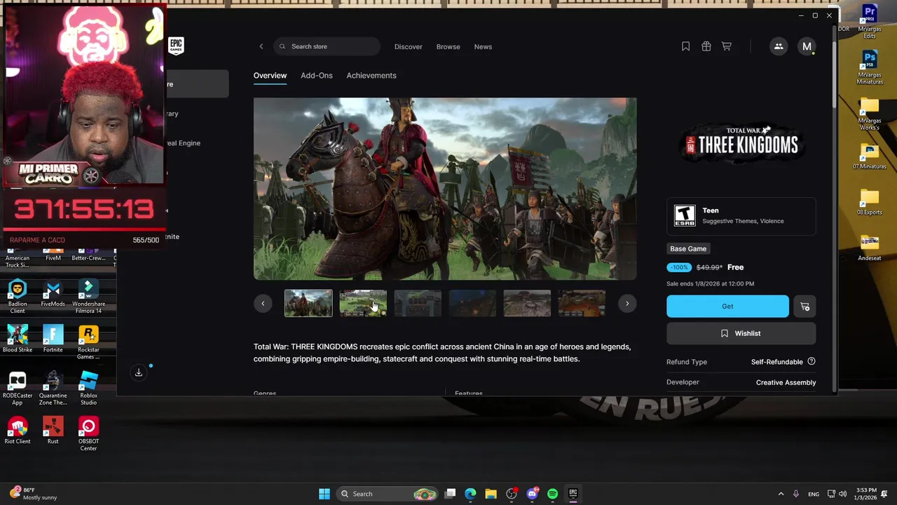Click the Base Game label
The image size is (897, 505).
coord(688,249)
